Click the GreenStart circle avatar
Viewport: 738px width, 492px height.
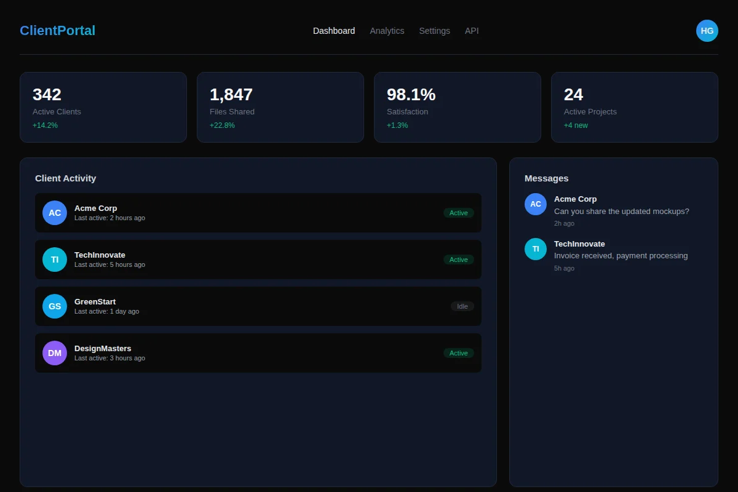tap(55, 306)
